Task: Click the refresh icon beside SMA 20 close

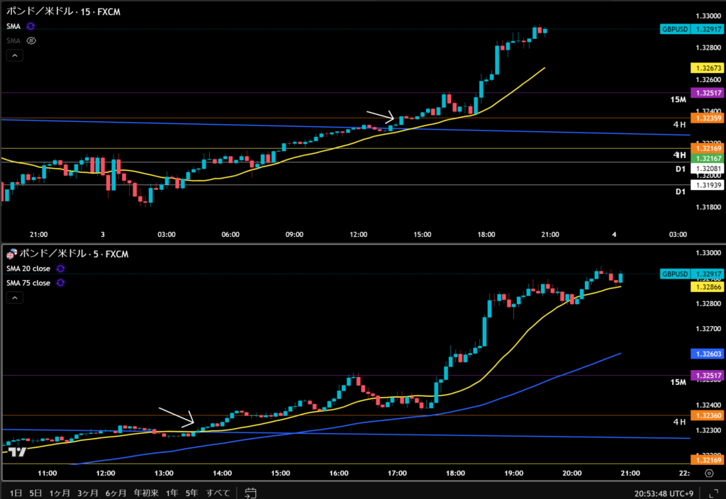Action: point(60,269)
